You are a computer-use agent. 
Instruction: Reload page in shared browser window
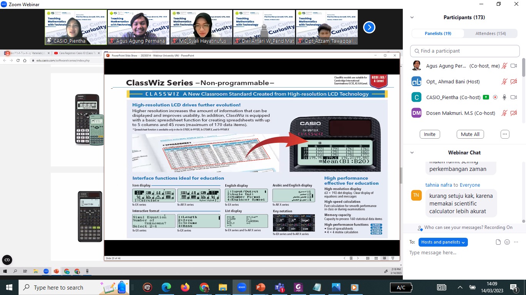[x=18, y=60]
